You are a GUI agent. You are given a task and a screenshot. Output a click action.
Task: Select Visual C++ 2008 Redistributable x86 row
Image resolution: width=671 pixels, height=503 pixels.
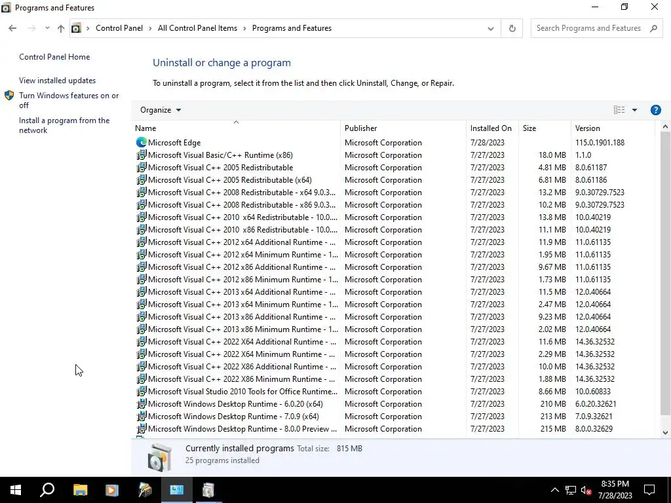tap(393, 204)
